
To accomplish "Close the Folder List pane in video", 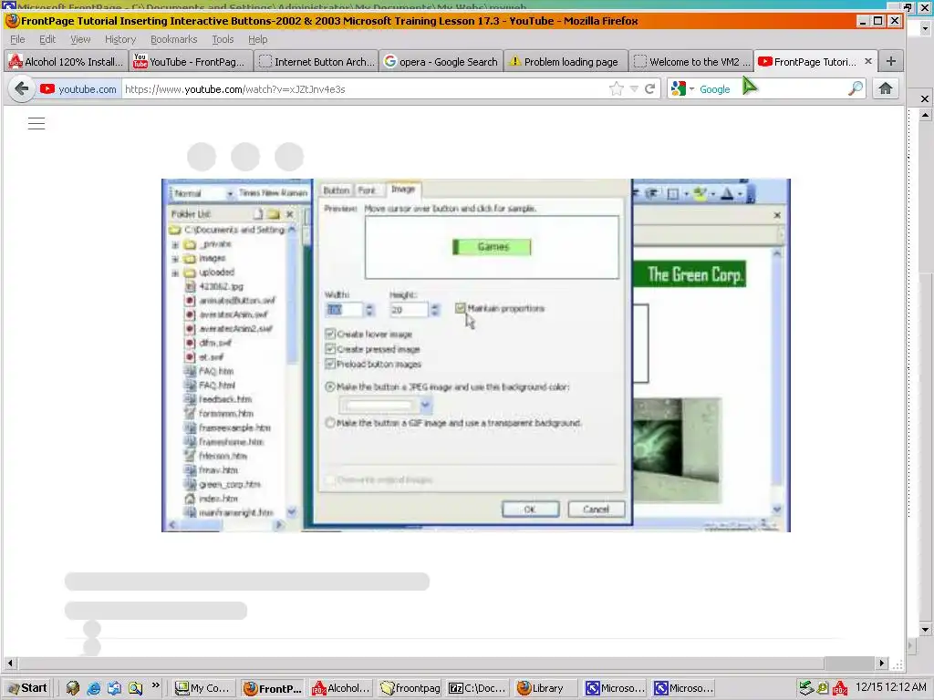I will coord(289,214).
